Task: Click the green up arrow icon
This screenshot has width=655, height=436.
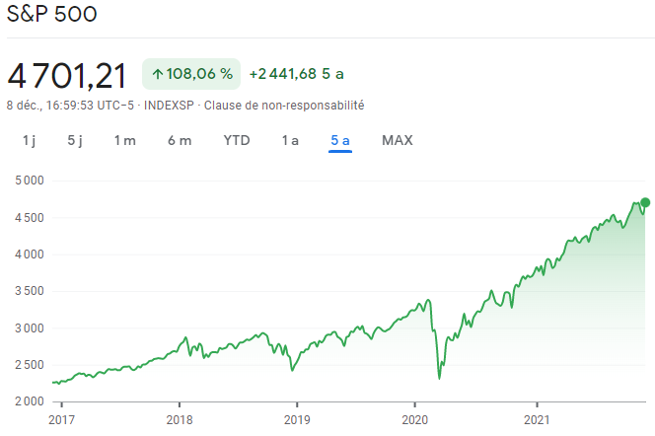Action: (157, 74)
